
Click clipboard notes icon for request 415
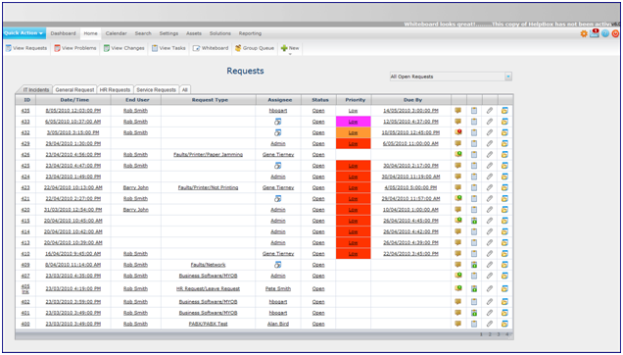tap(474, 221)
